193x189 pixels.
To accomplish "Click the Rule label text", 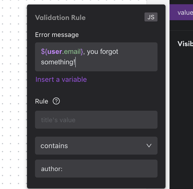I will [41, 101].
